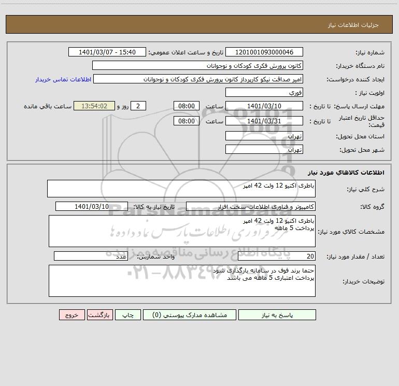Image resolution: width=399 pixels, height=386 pixels.
Task: Click the 'چاپ' print button
Action: pos(128,314)
